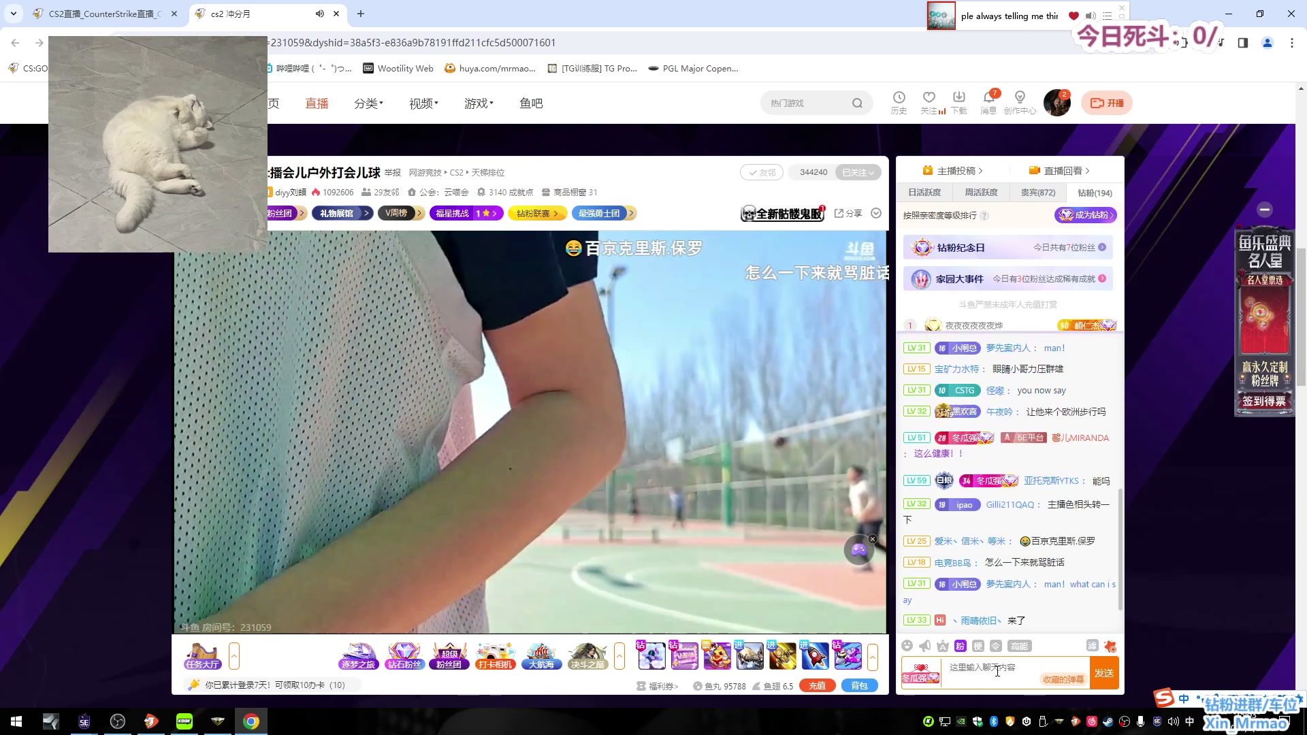The width and height of the screenshot is (1307, 735).
Task: Expand the gift list arrow at far right
Action: pos(873,657)
